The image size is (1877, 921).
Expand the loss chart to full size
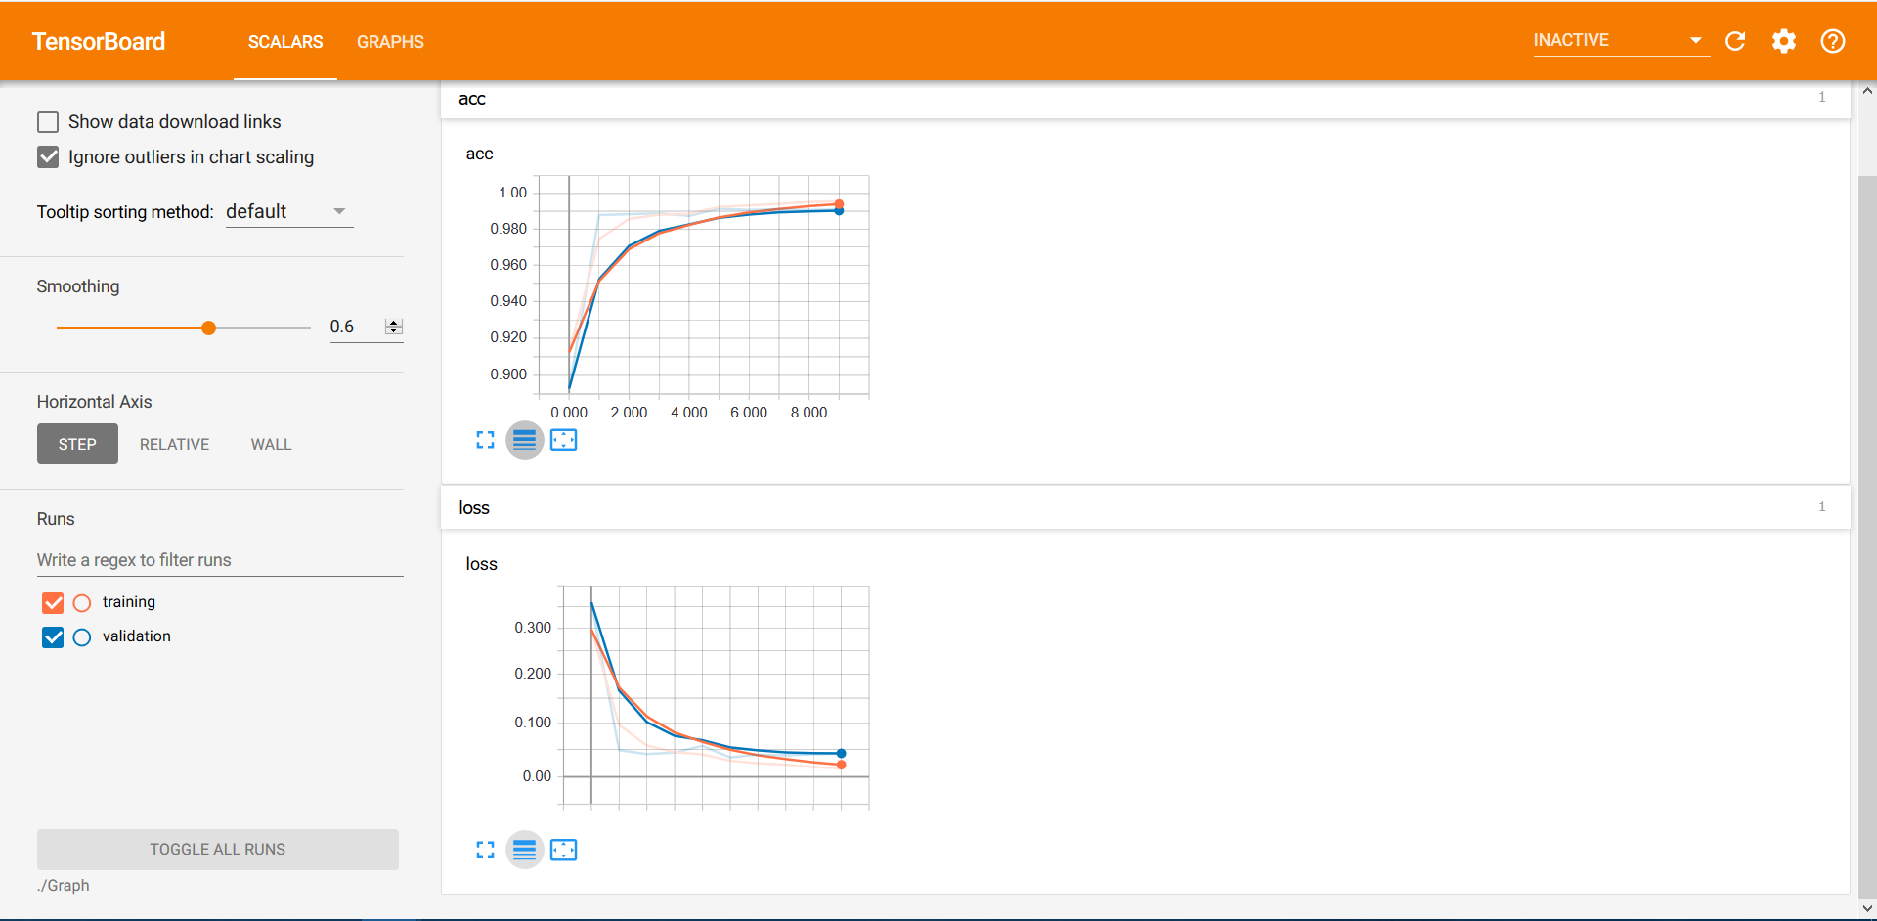point(485,850)
